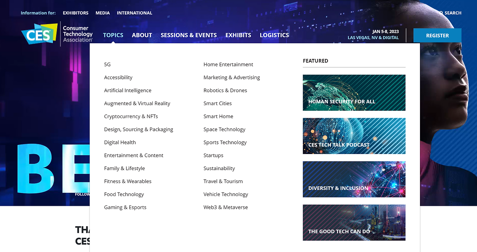This screenshot has width=477, height=252.
Task: Click the REGISTER button
Action: pyautogui.click(x=437, y=35)
